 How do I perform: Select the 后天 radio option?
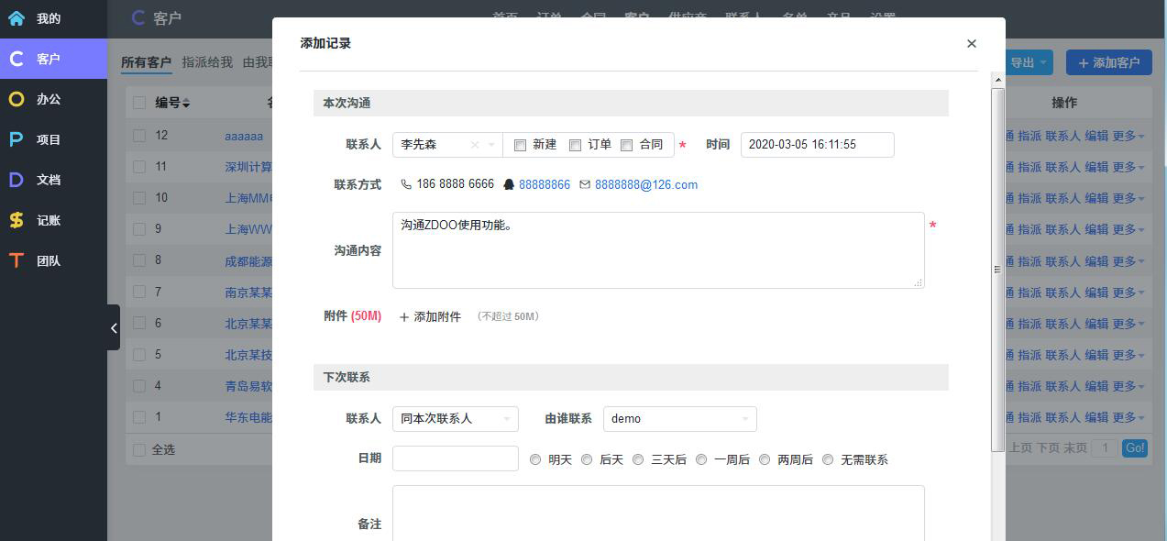(x=587, y=459)
